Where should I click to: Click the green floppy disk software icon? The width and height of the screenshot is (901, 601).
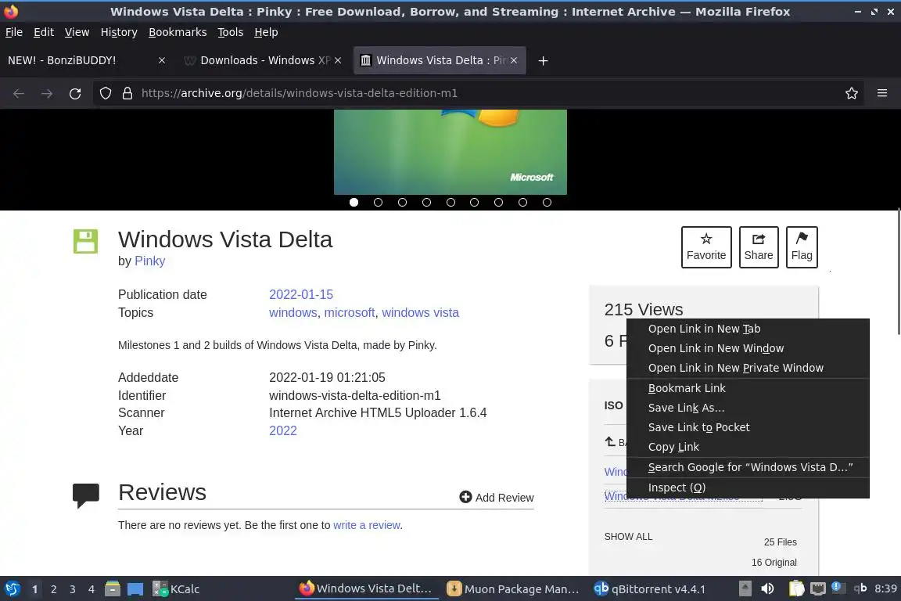point(85,241)
